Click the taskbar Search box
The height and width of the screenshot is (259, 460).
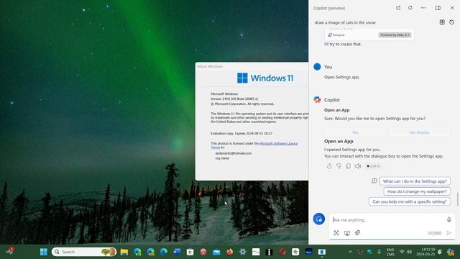pyautogui.click(x=84, y=252)
